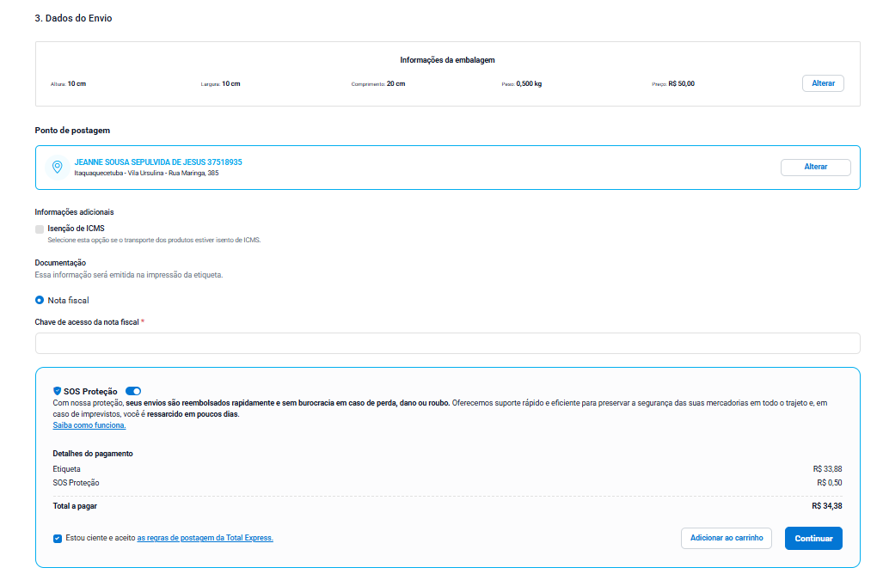Open the Total Express posting rules link
Screen dimensions: 883x580
[205, 538]
